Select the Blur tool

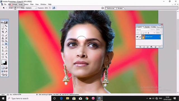pyautogui.click(x=3, y=44)
